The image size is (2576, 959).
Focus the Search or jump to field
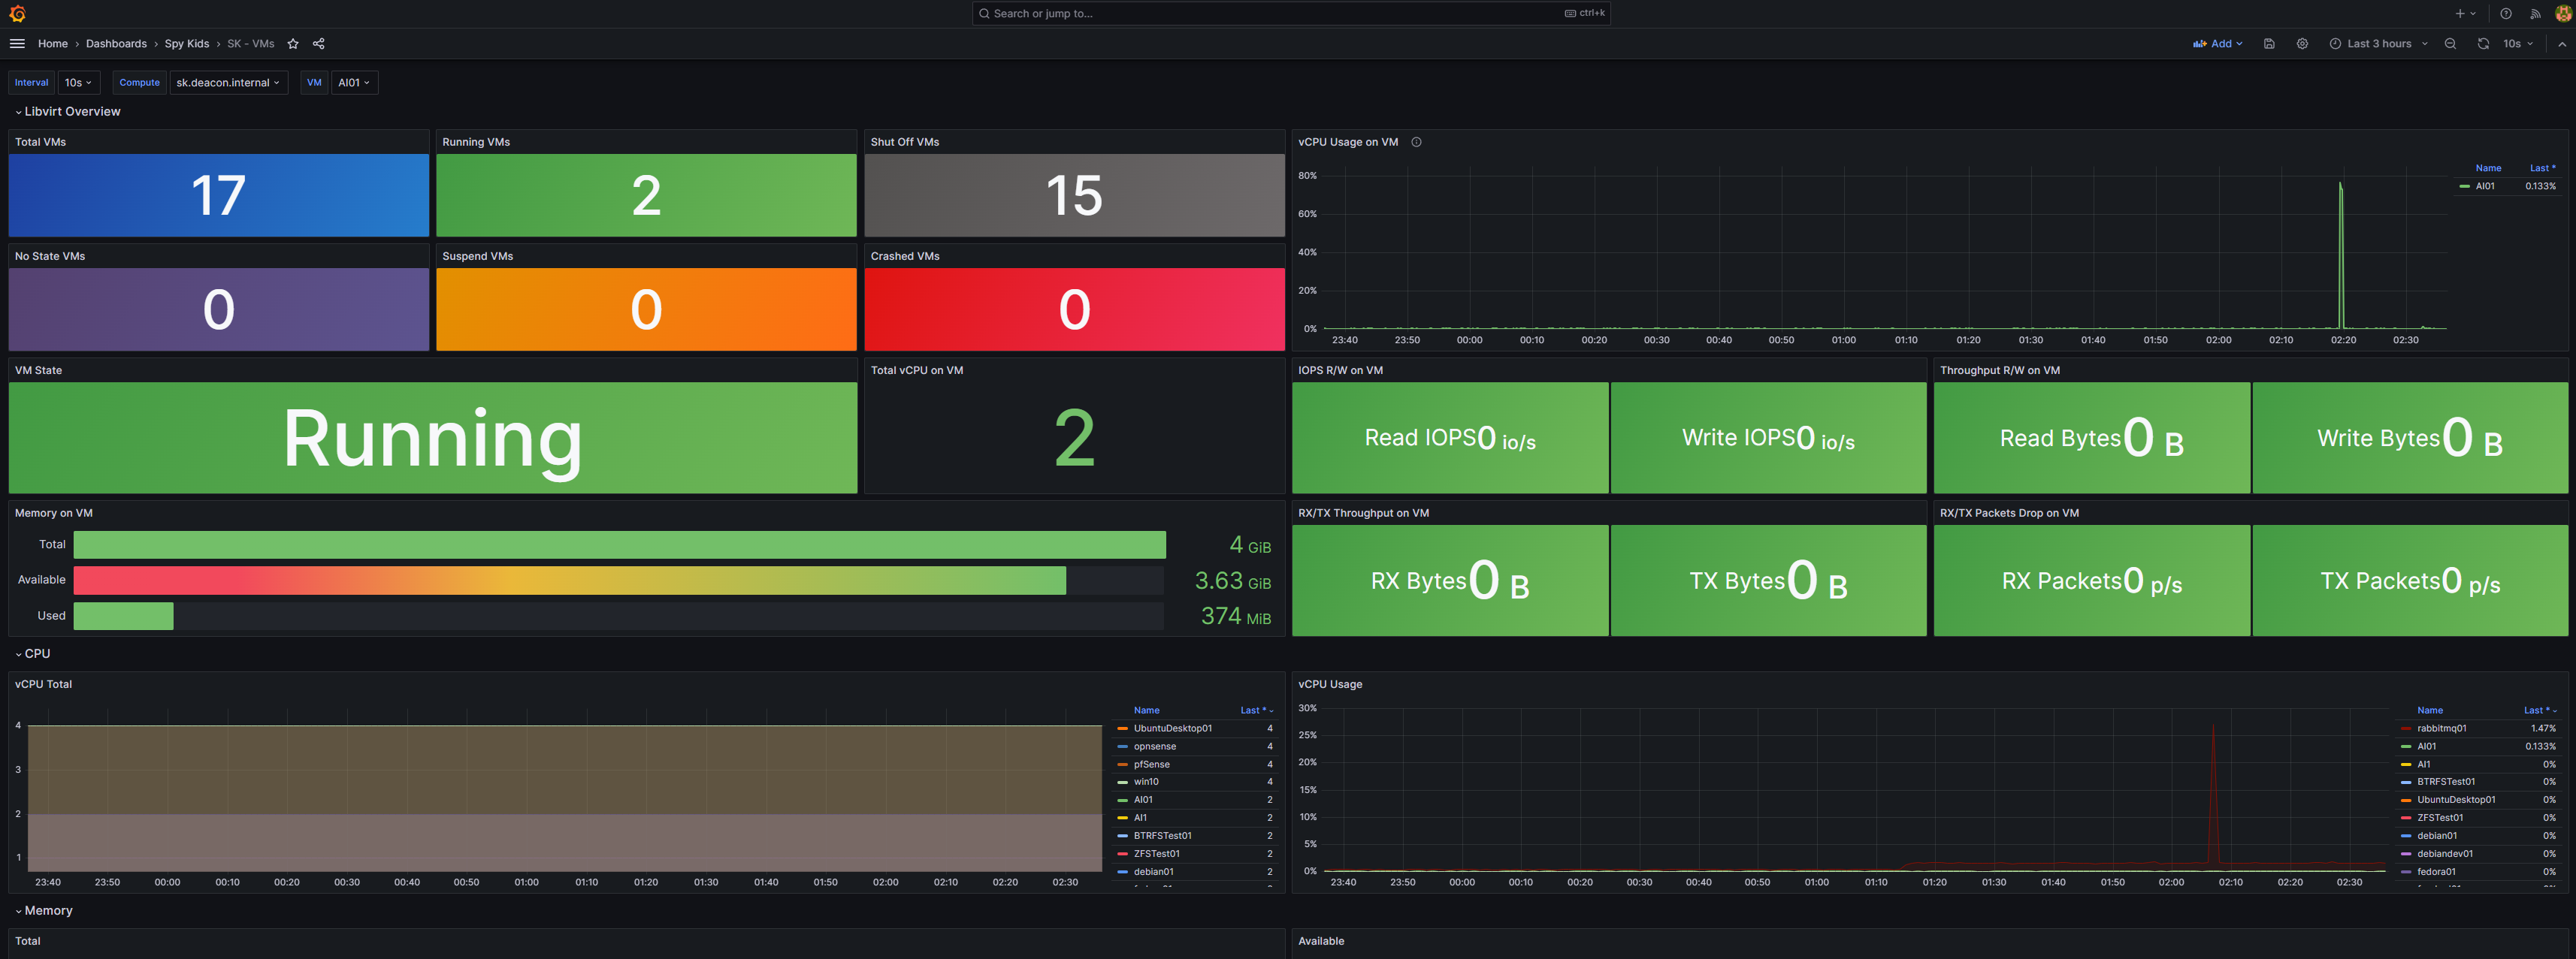tap(1290, 14)
